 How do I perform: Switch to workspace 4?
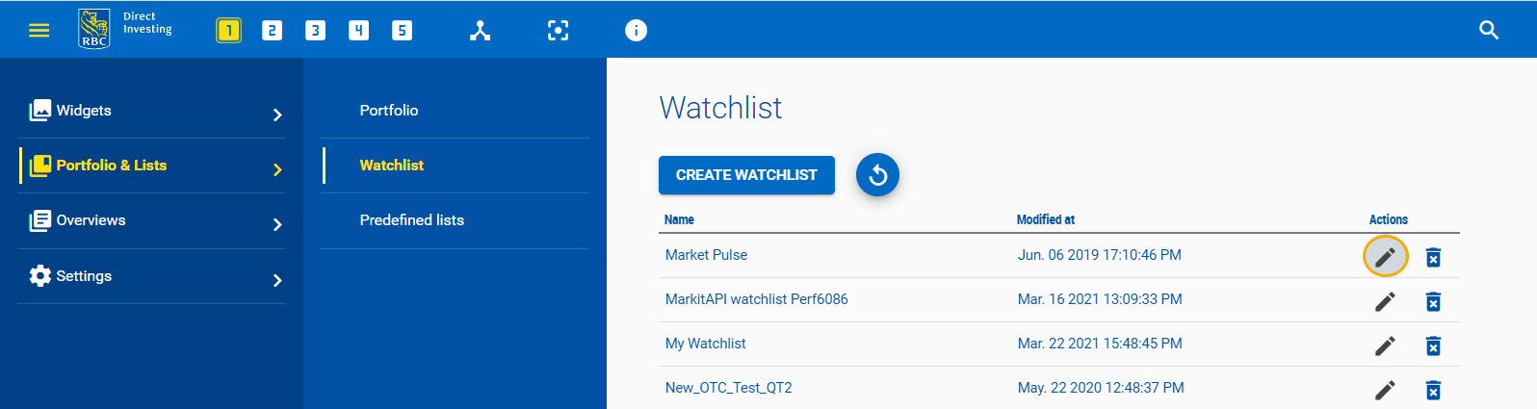358,31
